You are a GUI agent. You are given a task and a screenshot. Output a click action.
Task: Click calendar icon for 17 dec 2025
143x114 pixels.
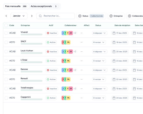(x=114, y=33)
